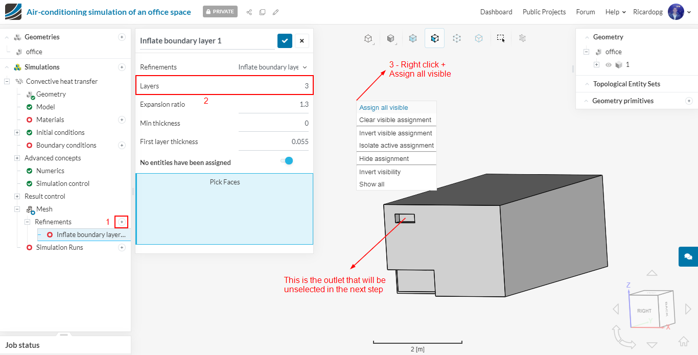The width and height of the screenshot is (698, 355).
Task: Open the Refinements type dropdown
Action: point(273,67)
